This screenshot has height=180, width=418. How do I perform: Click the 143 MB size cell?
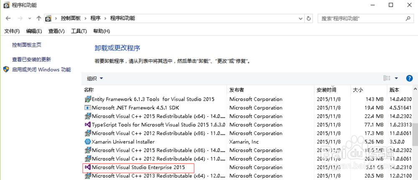point(375,99)
